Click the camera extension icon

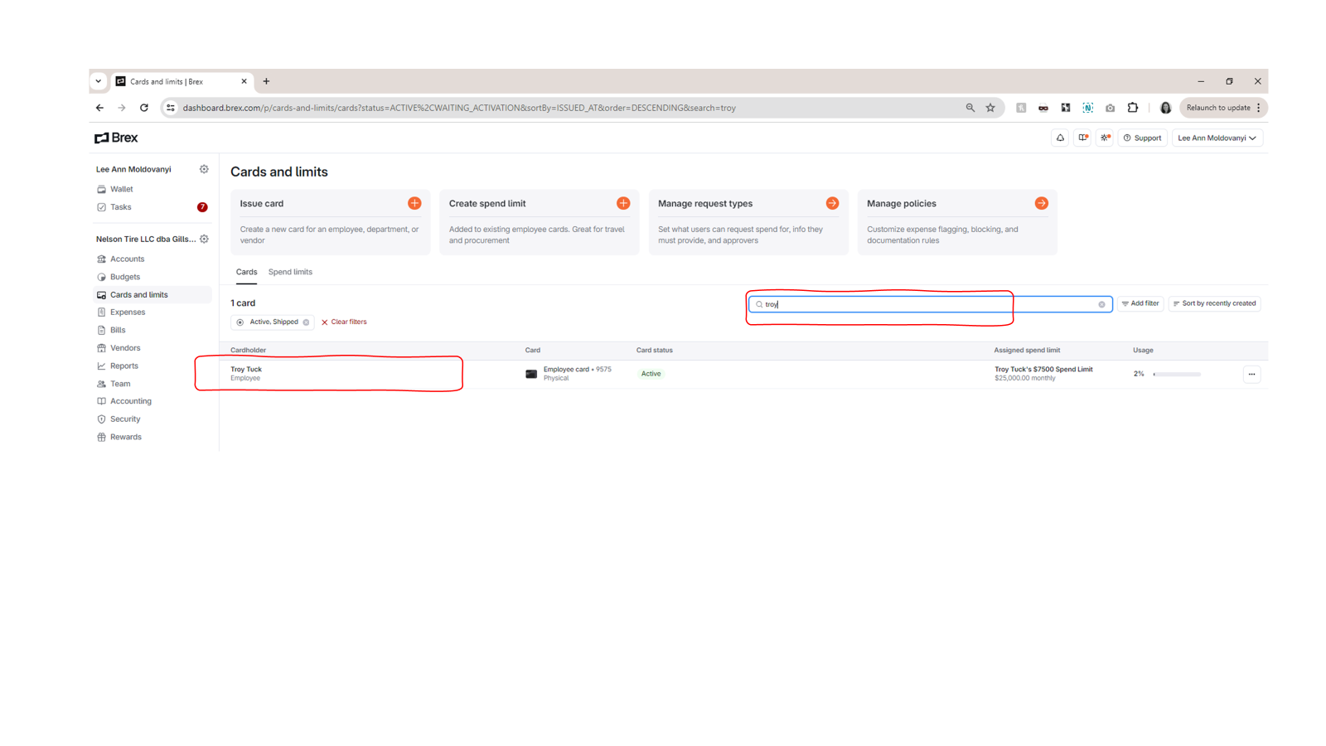[x=1110, y=108]
